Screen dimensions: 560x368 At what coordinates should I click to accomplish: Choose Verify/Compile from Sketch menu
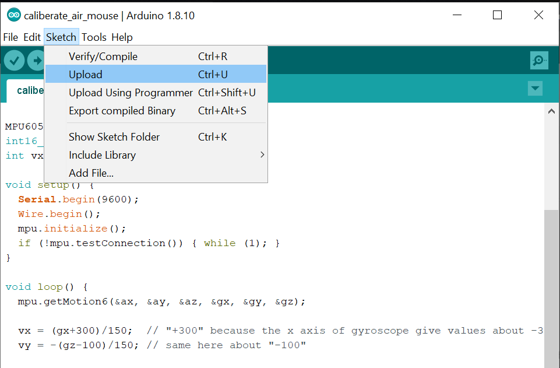click(156, 56)
